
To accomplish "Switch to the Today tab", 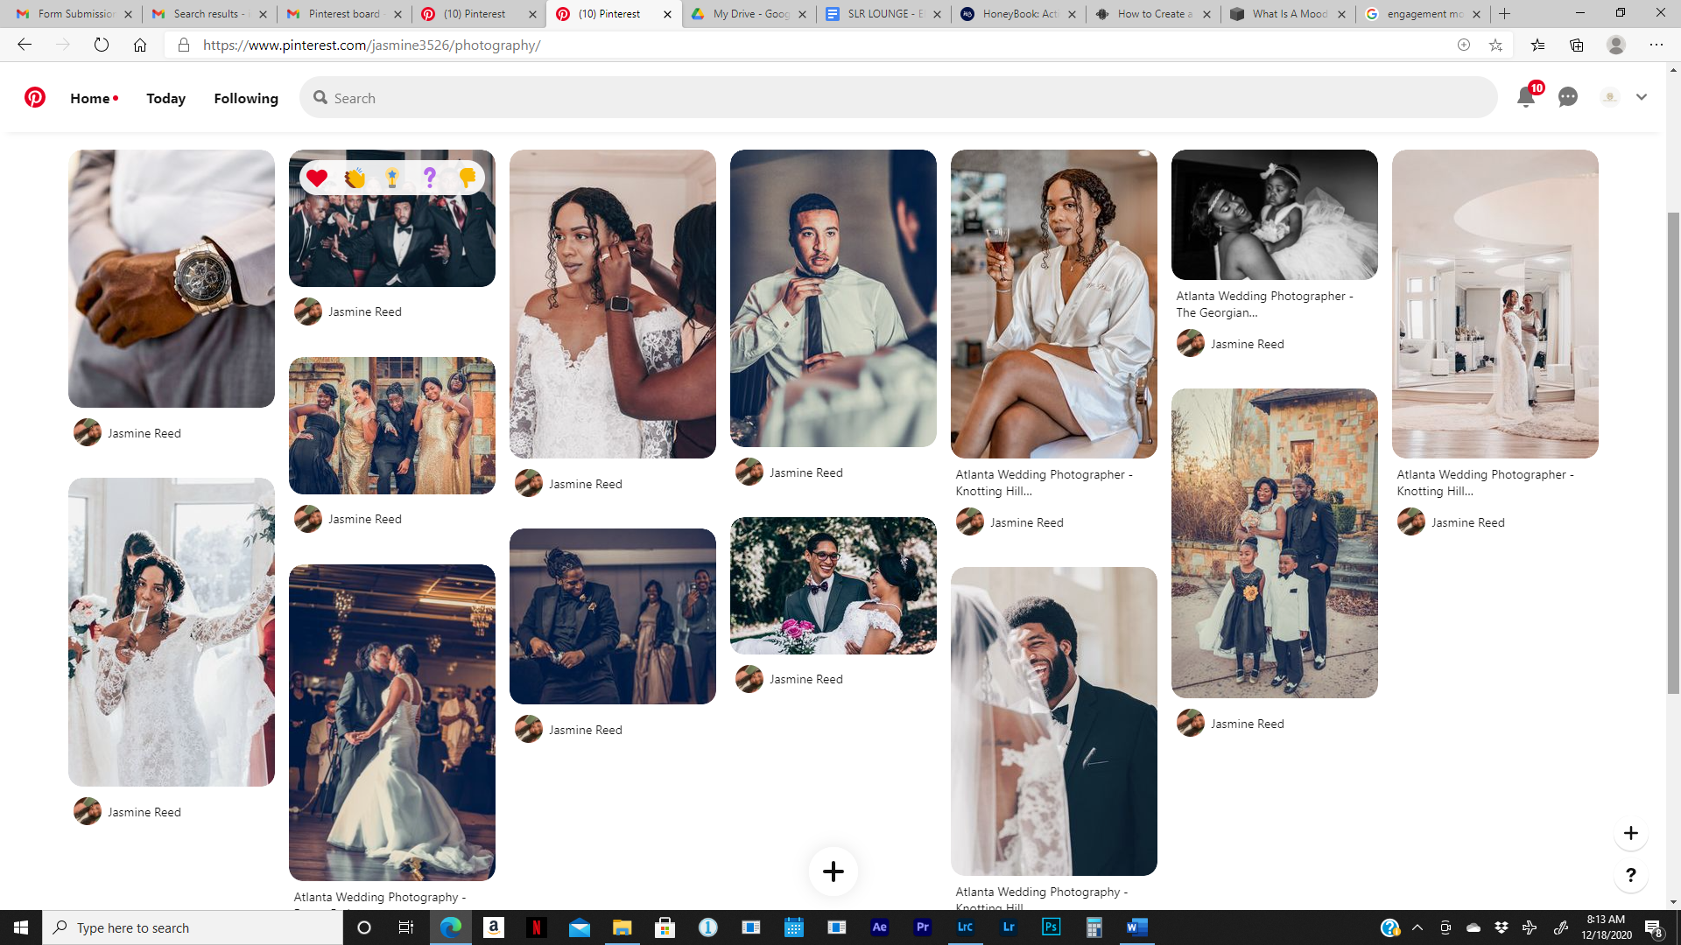I will coord(165,98).
